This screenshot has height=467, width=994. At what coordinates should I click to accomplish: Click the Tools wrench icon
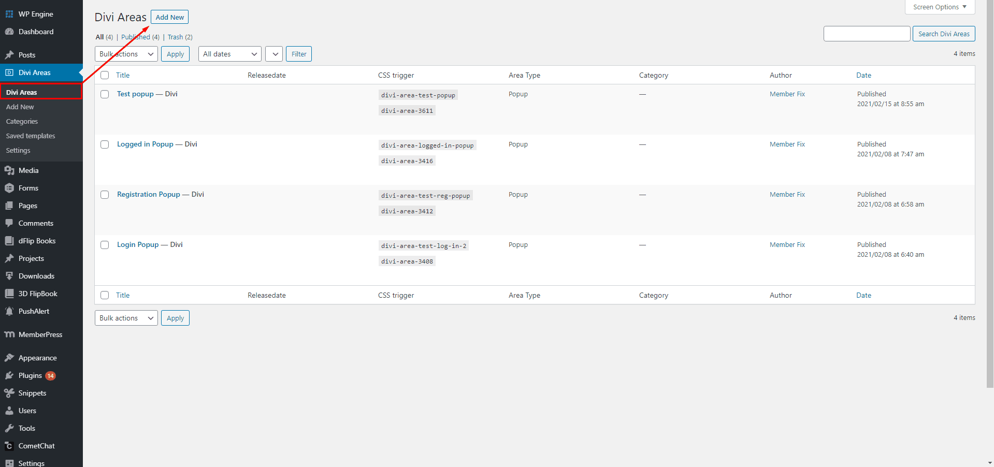pyautogui.click(x=9, y=428)
